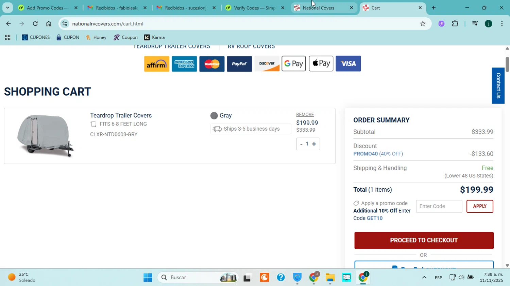Click Proceed to Checkout button
Viewport: 510px width, 286px height.
click(x=424, y=241)
